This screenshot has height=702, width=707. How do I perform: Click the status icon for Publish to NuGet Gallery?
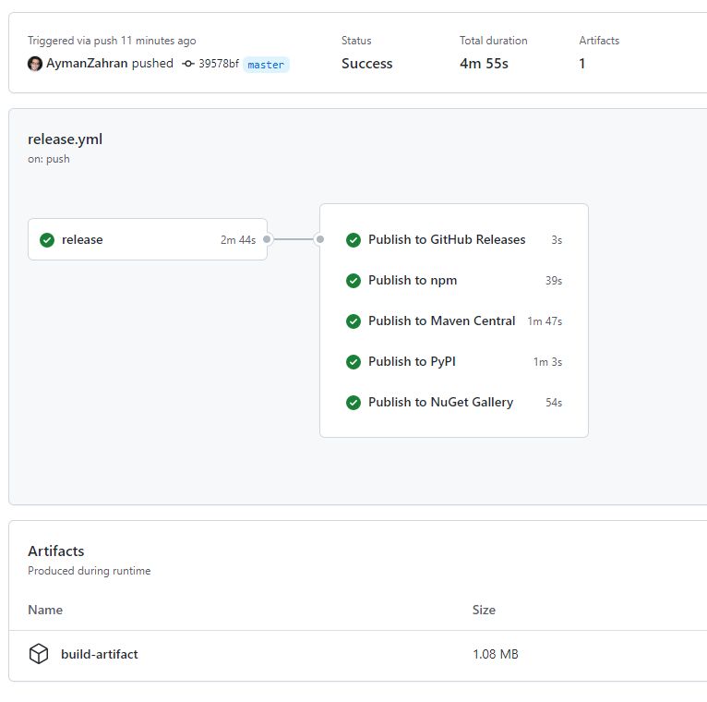(353, 403)
